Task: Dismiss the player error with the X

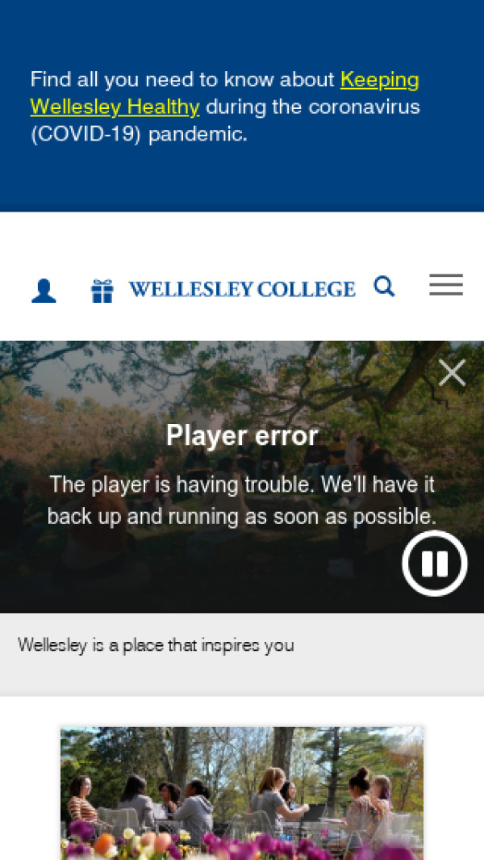Action: tap(453, 373)
